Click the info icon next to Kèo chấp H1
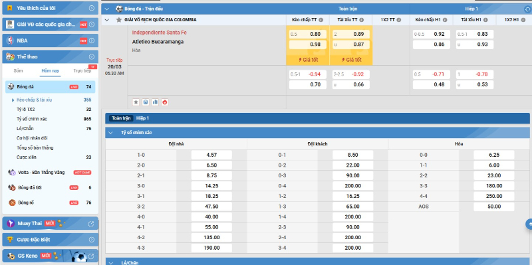Viewport: 532px width, 265px height. coord(445,20)
